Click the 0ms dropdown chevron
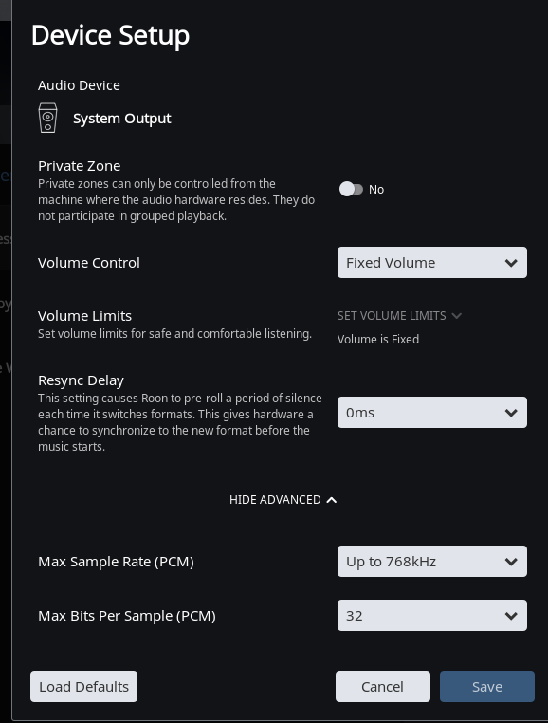This screenshot has height=723, width=548. (x=511, y=413)
